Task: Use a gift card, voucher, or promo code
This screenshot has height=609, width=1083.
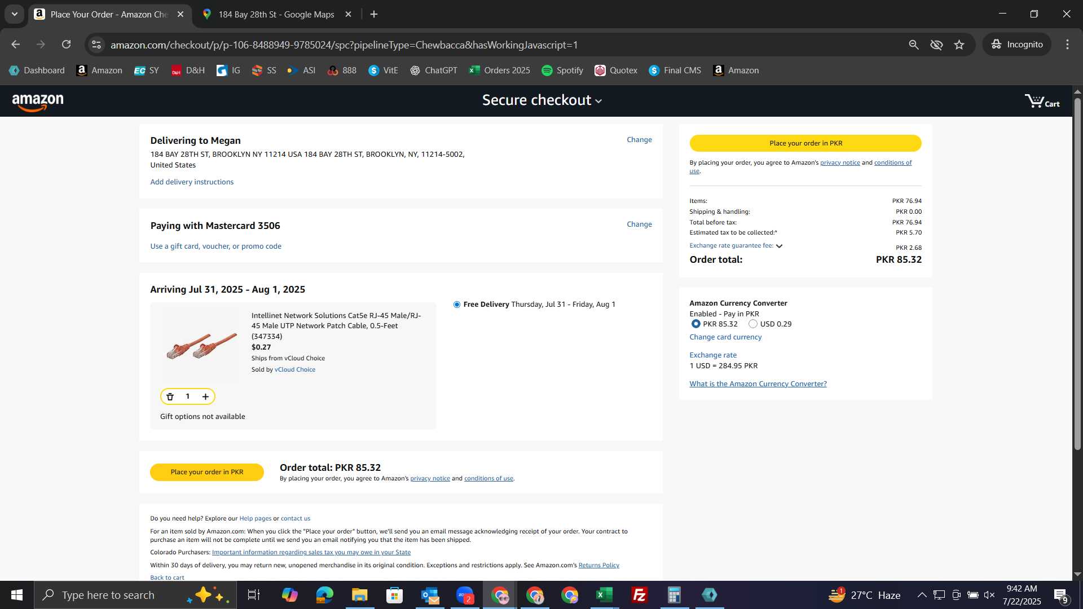Action: (215, 246)
